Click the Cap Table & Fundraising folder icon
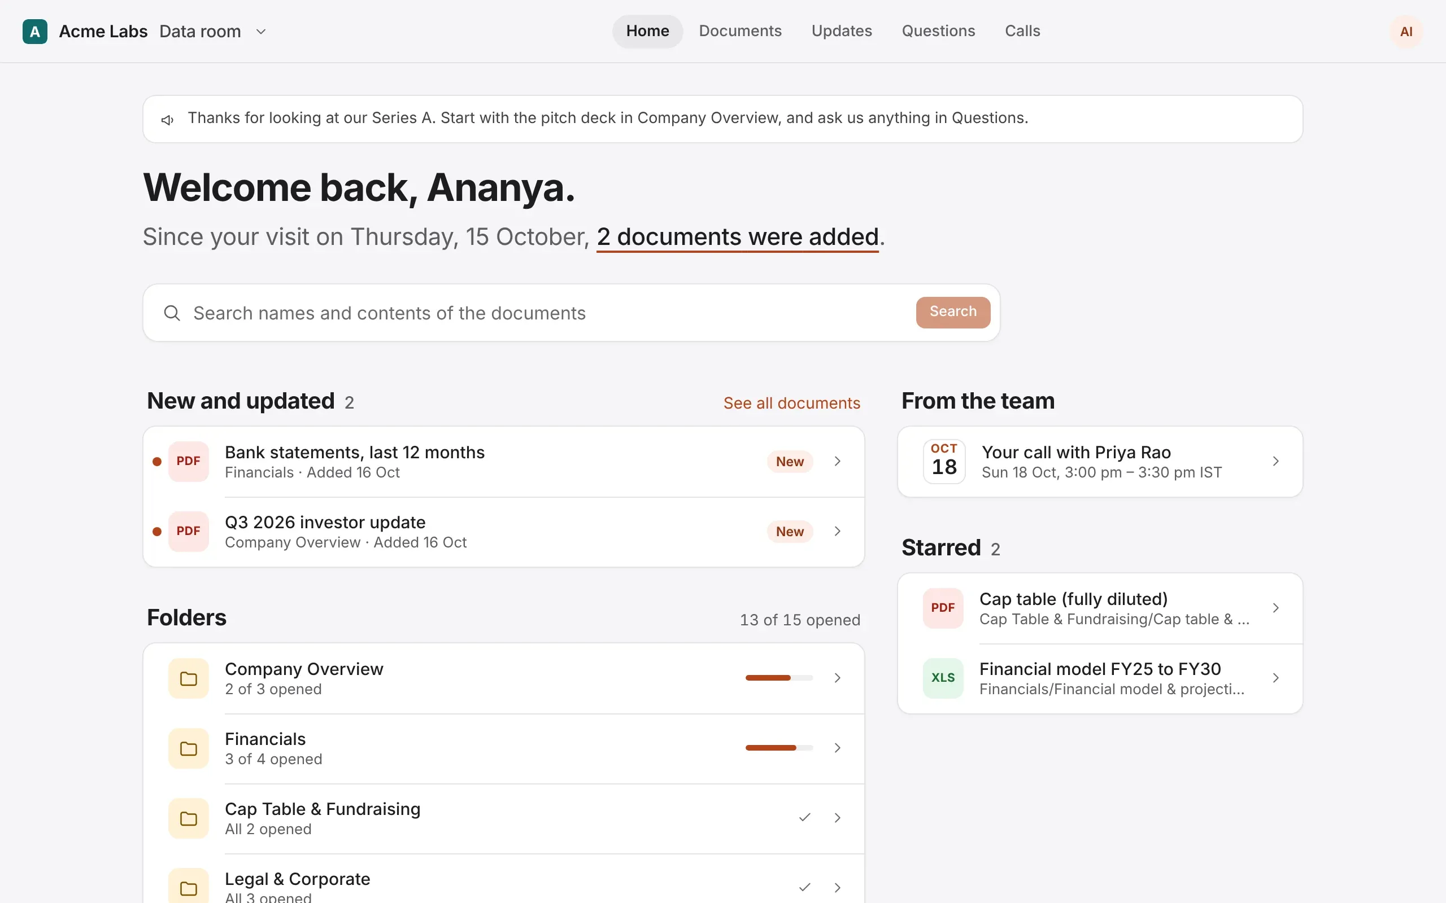Viewport: 1446px width, 903px height. coord(188,818)
